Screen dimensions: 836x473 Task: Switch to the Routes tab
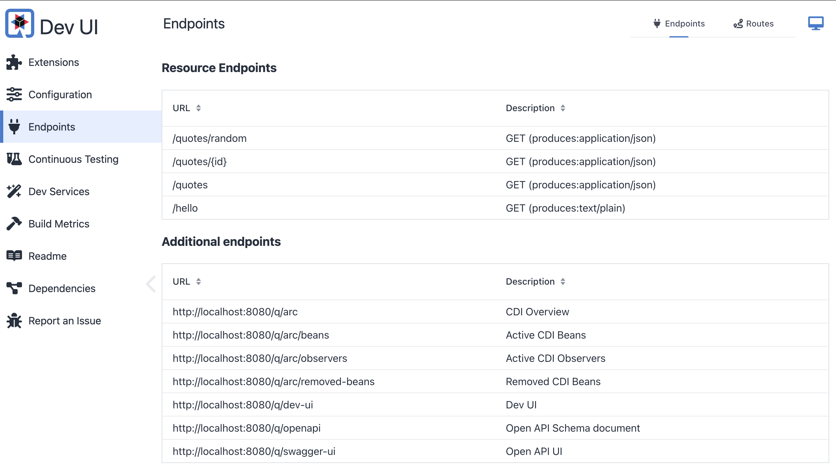(x=754, y=23)
